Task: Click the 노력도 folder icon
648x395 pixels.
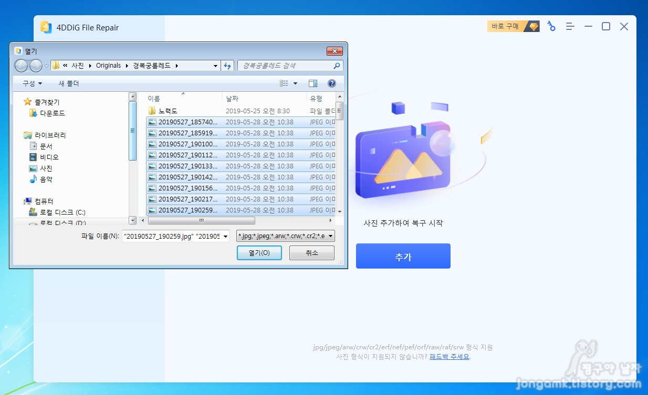Action: tap(152, 111)
